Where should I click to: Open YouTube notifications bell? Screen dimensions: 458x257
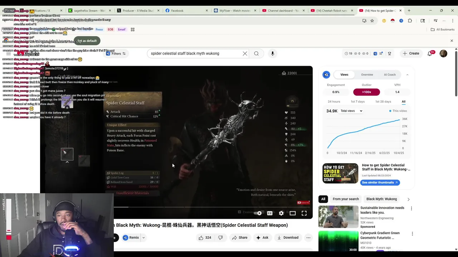click(x=430, y=54)
